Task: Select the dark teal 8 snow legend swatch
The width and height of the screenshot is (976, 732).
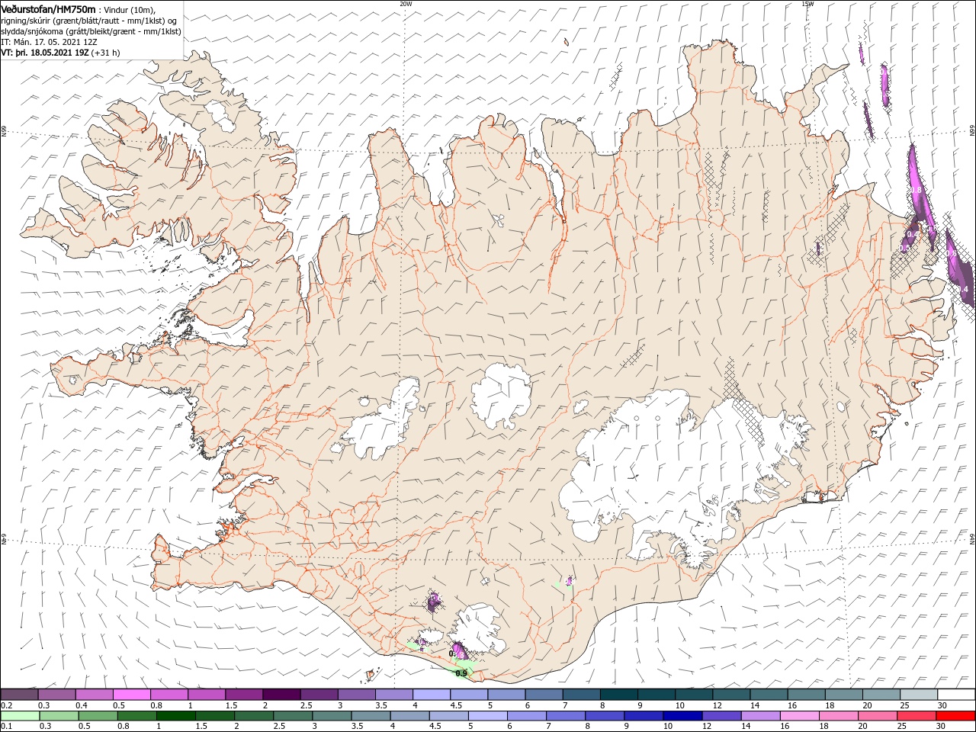Action: point(619,695)
